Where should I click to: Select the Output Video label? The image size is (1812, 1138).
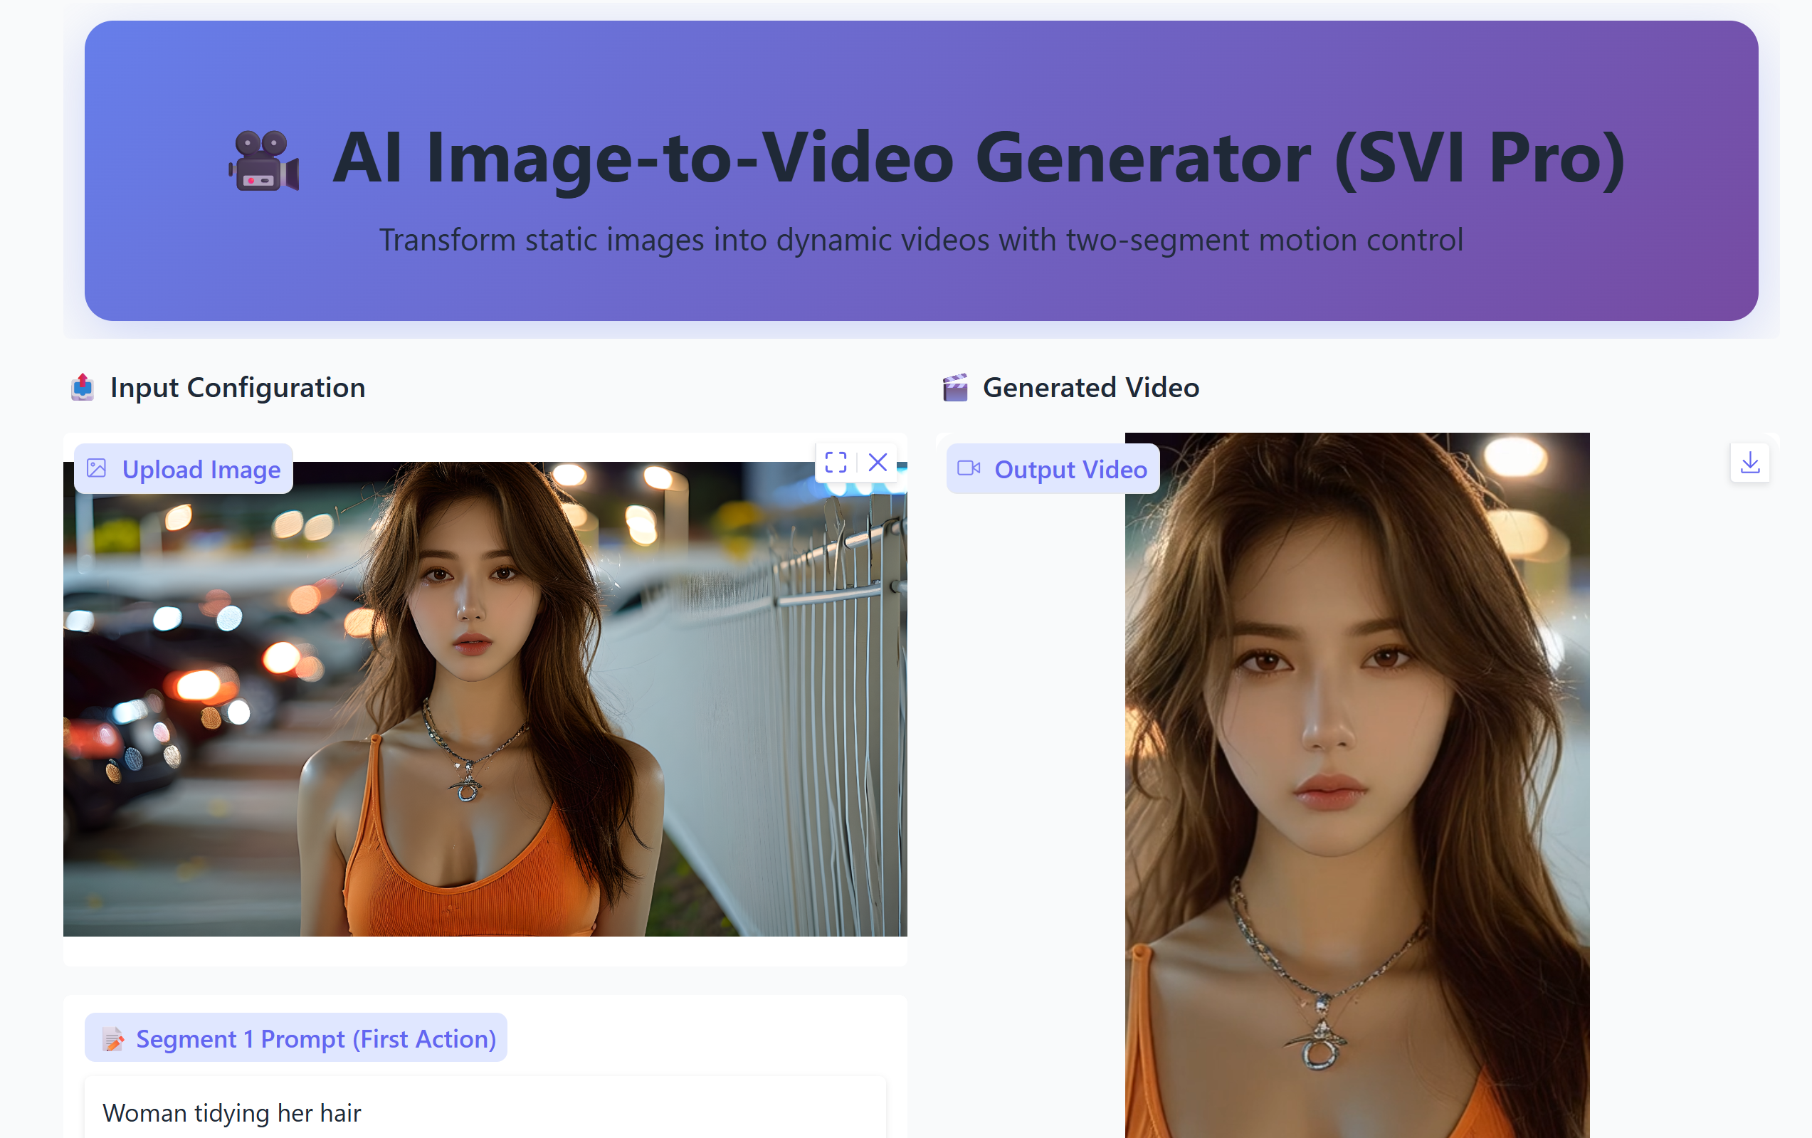coord(1070,470)
